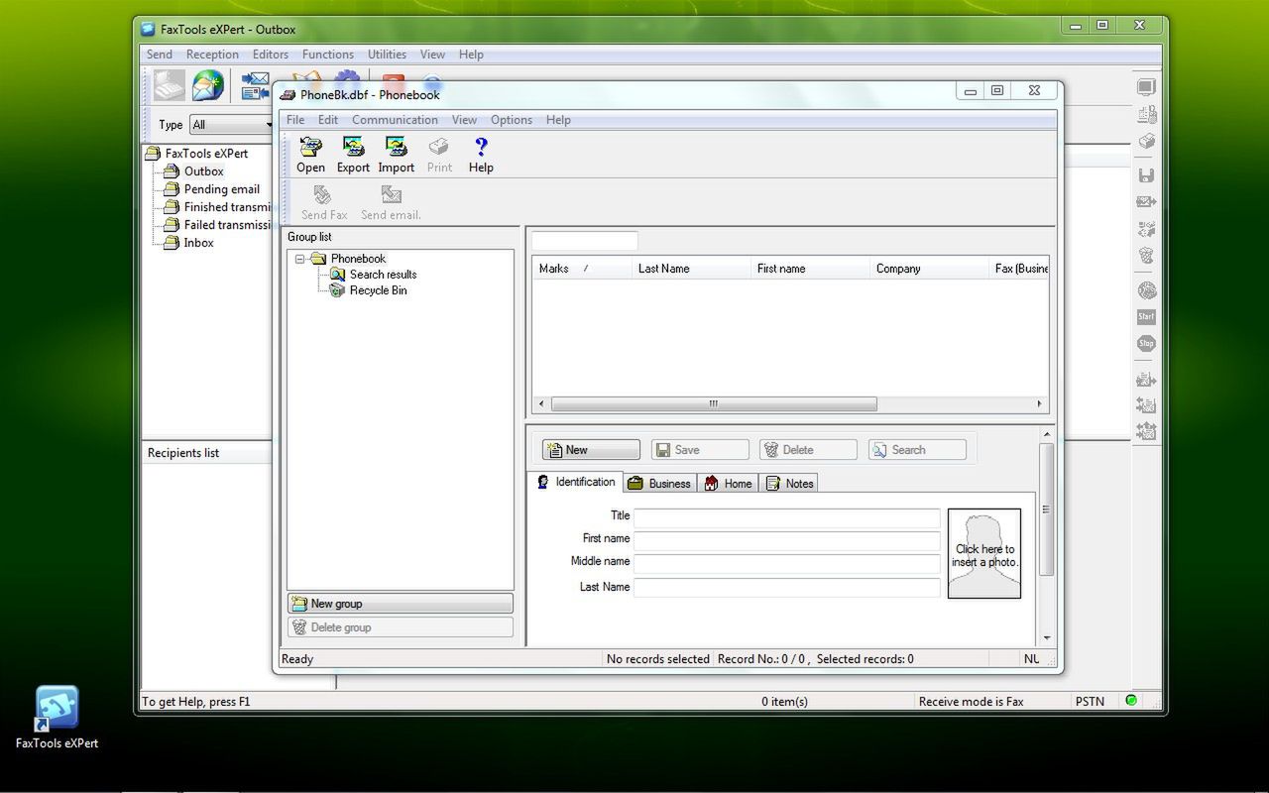
Task: Collapse the Phonebook tree node
Action: [x=300, y=259]
